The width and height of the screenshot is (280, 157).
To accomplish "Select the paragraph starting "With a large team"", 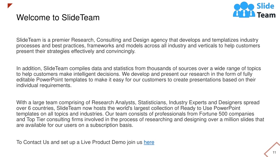I will (140, 114).
